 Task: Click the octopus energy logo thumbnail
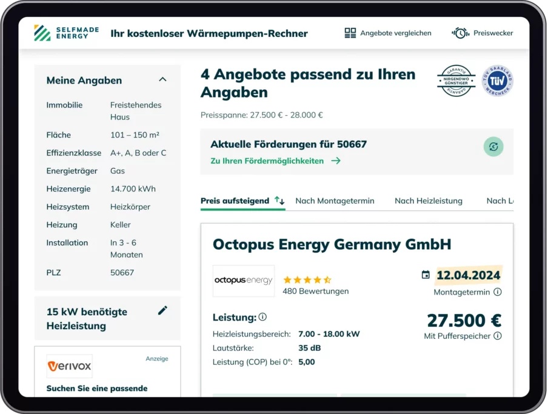[x=244, y=281]
